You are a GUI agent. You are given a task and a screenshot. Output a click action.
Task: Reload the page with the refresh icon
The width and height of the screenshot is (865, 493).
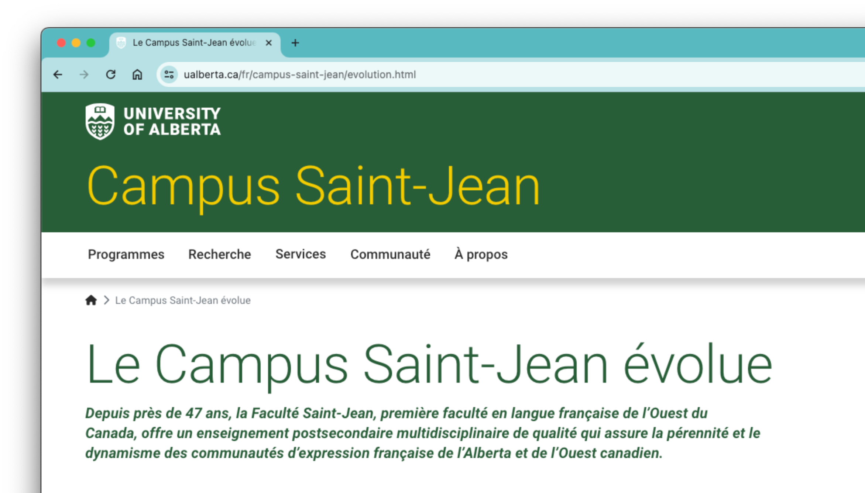111,74
